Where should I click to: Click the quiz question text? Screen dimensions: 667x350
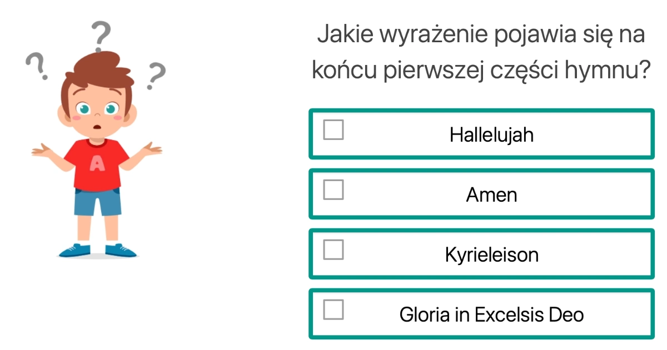click(482, 50)
